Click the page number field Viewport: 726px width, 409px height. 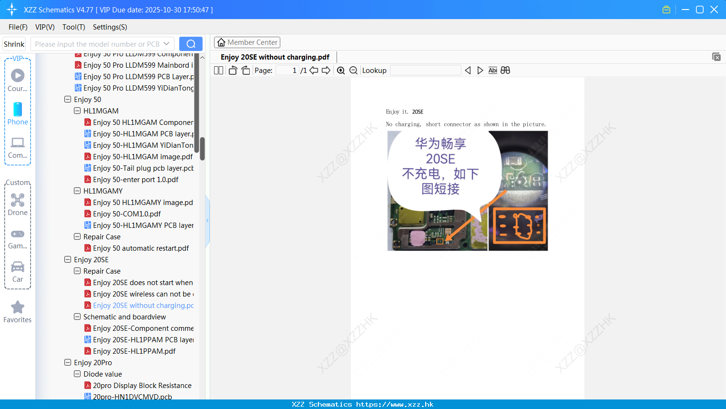[287, 70]
